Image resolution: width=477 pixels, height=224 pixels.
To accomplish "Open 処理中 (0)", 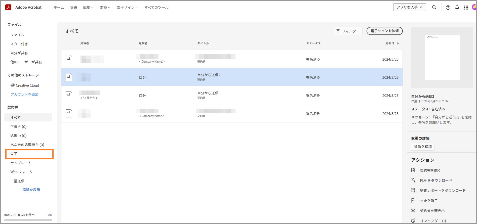I will click(x=18, y=136).
